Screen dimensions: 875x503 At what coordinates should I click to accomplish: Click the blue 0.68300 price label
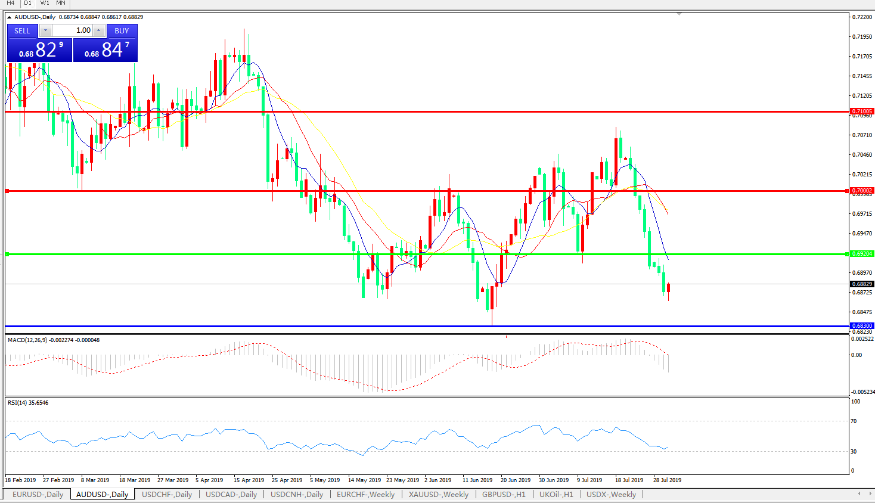click(x=861, y=326)
